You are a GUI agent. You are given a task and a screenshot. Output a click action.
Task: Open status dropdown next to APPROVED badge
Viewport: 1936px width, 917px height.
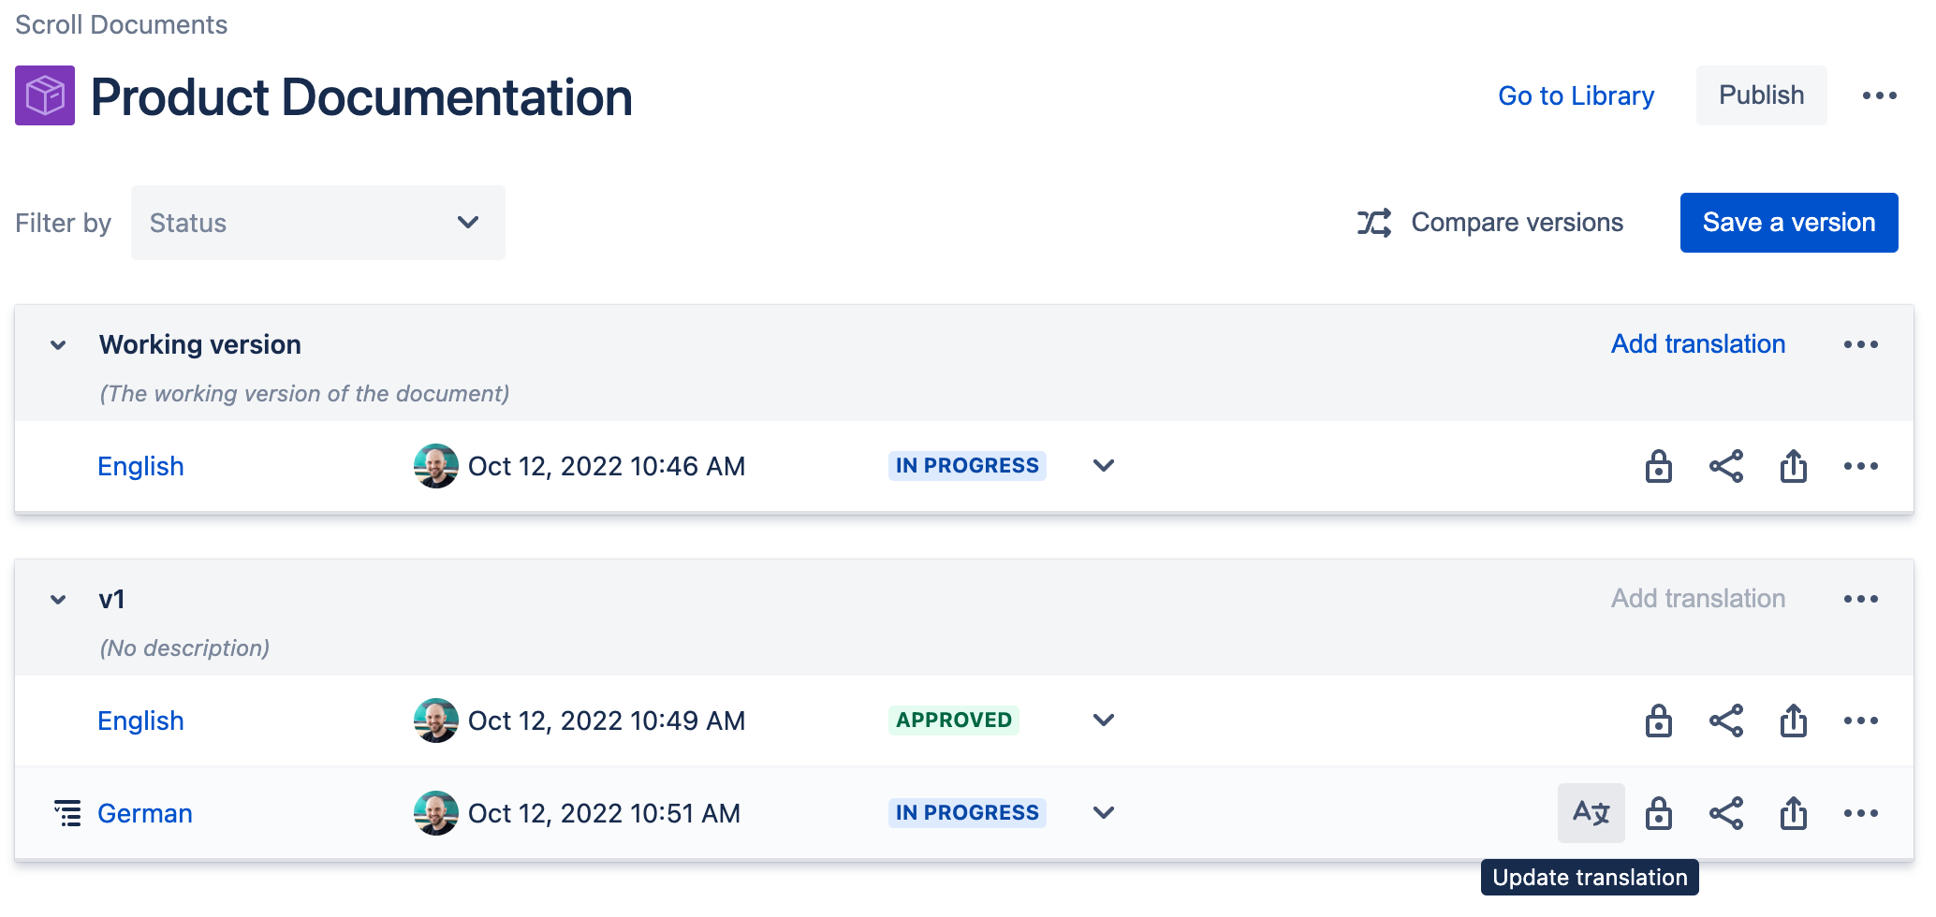click(1104, 720)
